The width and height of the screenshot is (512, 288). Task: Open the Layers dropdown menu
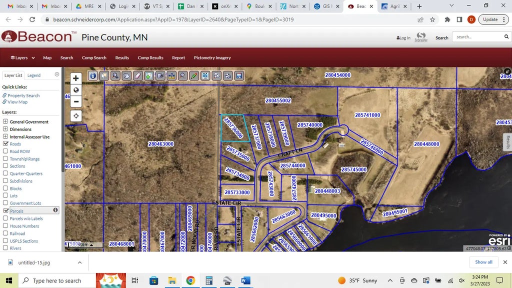pos(21,58)
